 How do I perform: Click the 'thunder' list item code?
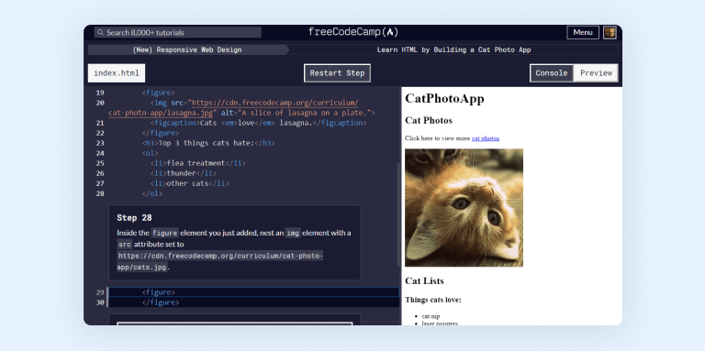[184, 173]
